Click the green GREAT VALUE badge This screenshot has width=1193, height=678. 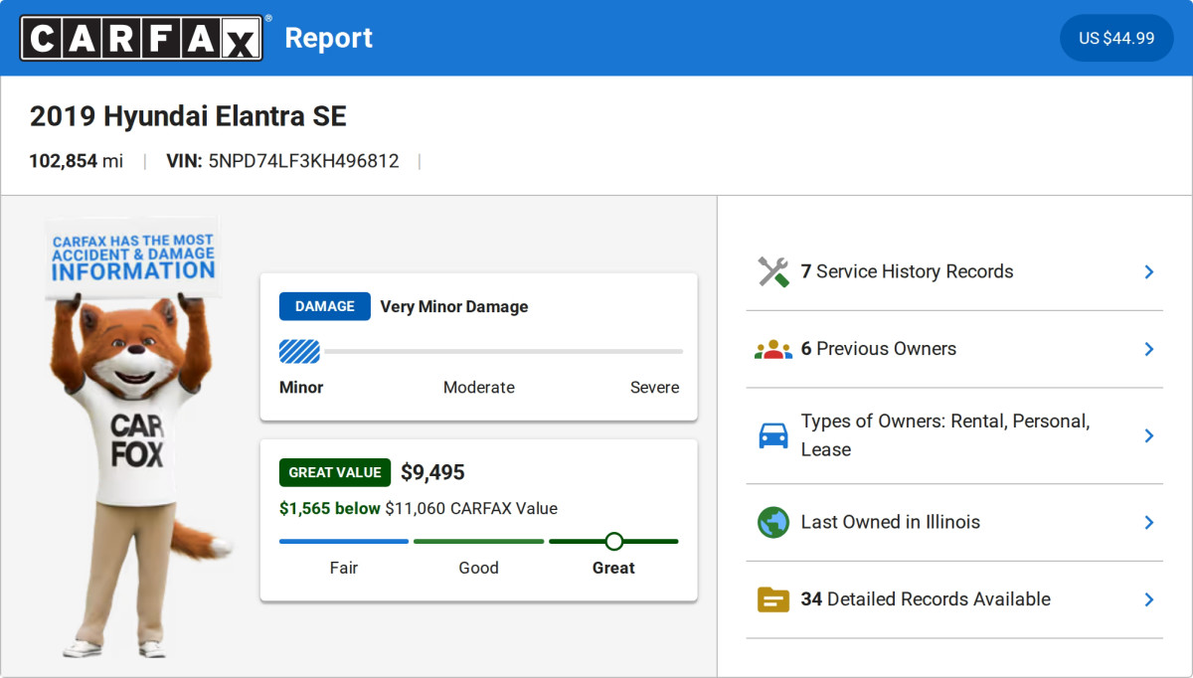(x=334, y=472)
